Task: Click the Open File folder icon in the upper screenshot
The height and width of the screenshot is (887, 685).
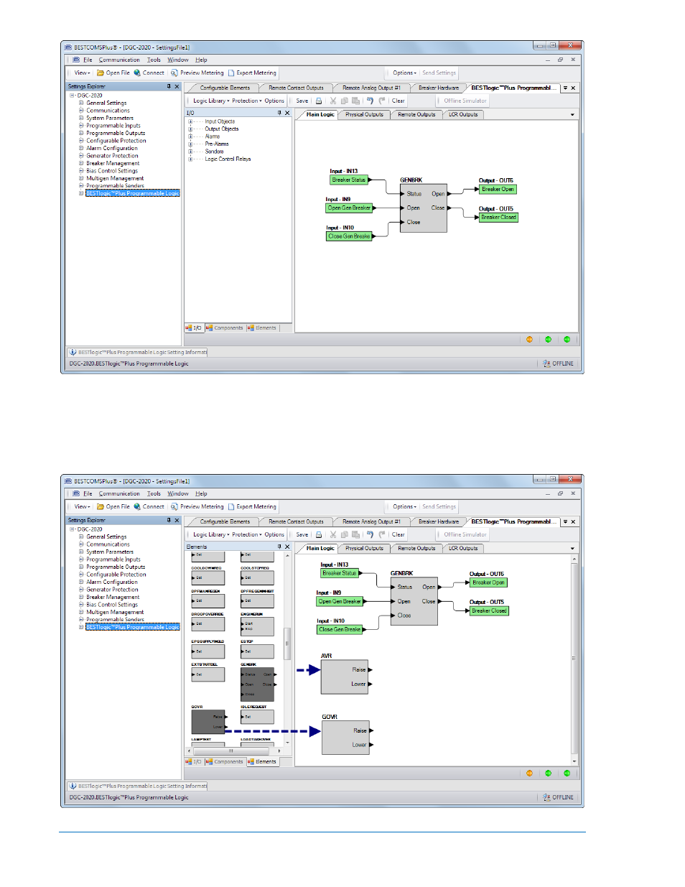Action: tap(101, 73)
